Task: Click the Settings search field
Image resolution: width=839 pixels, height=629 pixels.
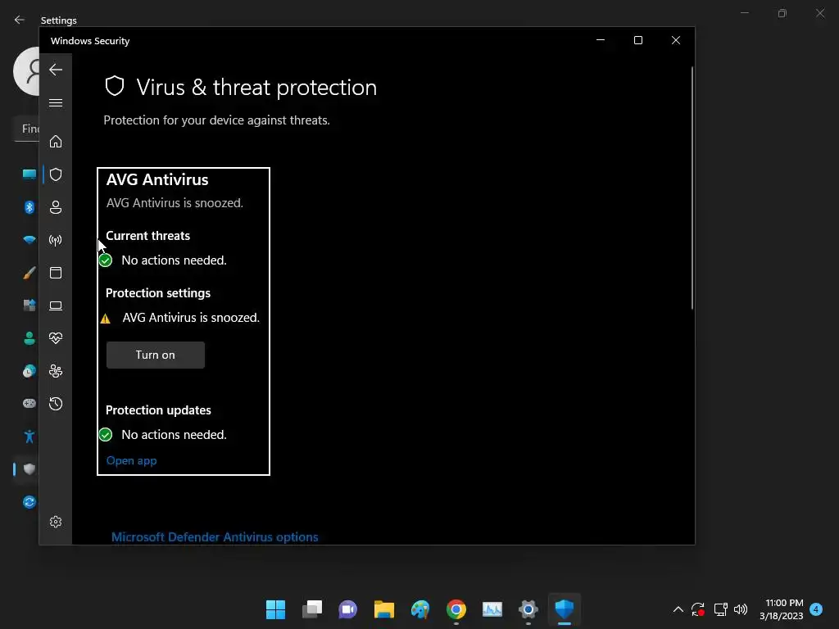Action: pos(27,129)
